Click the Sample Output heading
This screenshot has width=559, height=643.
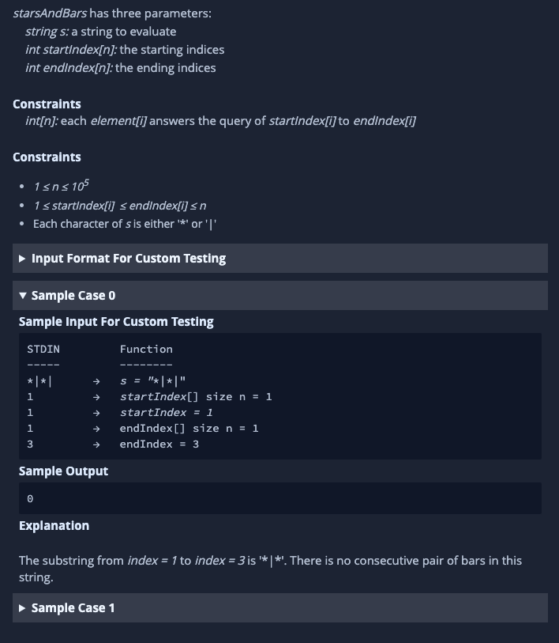tap(63, 471)
